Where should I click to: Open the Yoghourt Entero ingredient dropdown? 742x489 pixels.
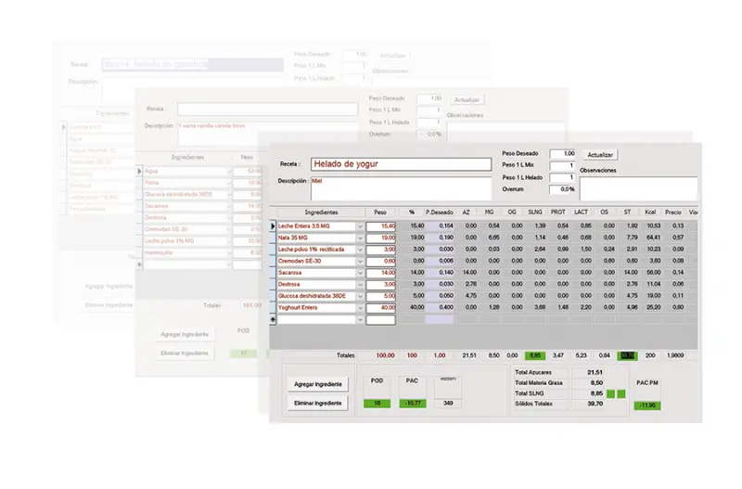[x=360, y=307]
